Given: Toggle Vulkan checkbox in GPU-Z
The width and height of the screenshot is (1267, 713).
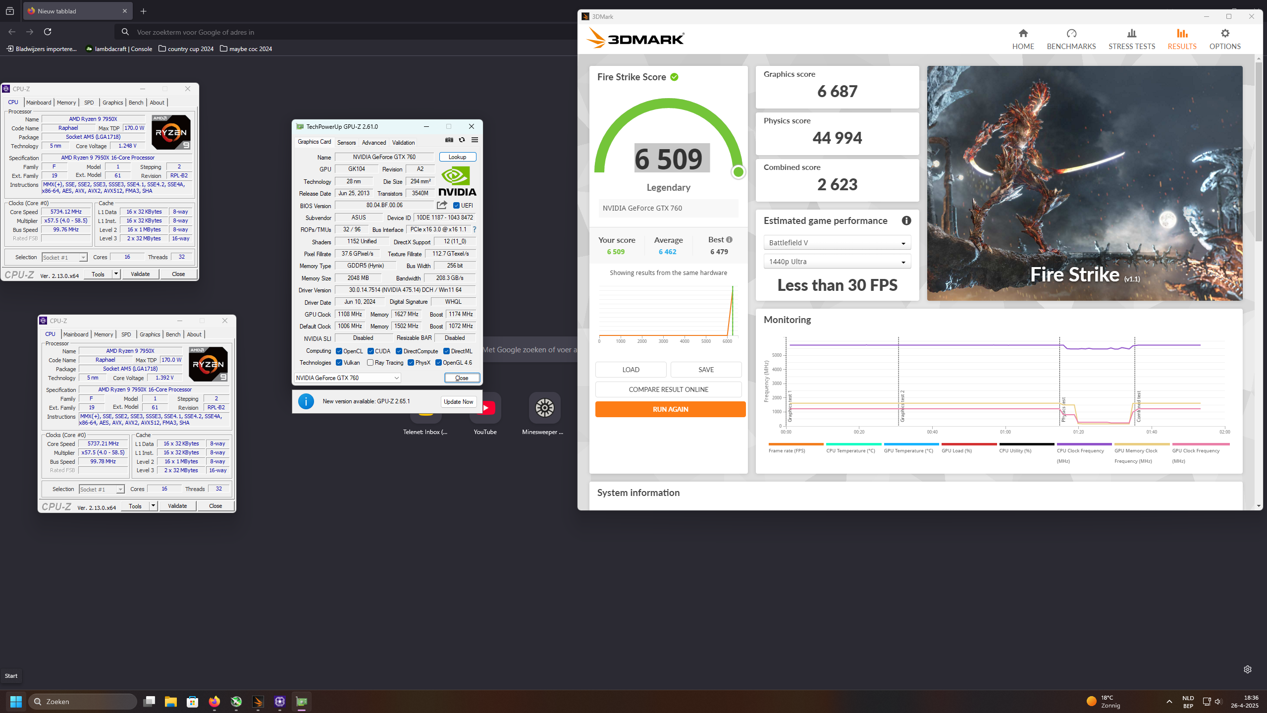Looking at the screenshot, I should pyautogui.click(x=339, y=363).
